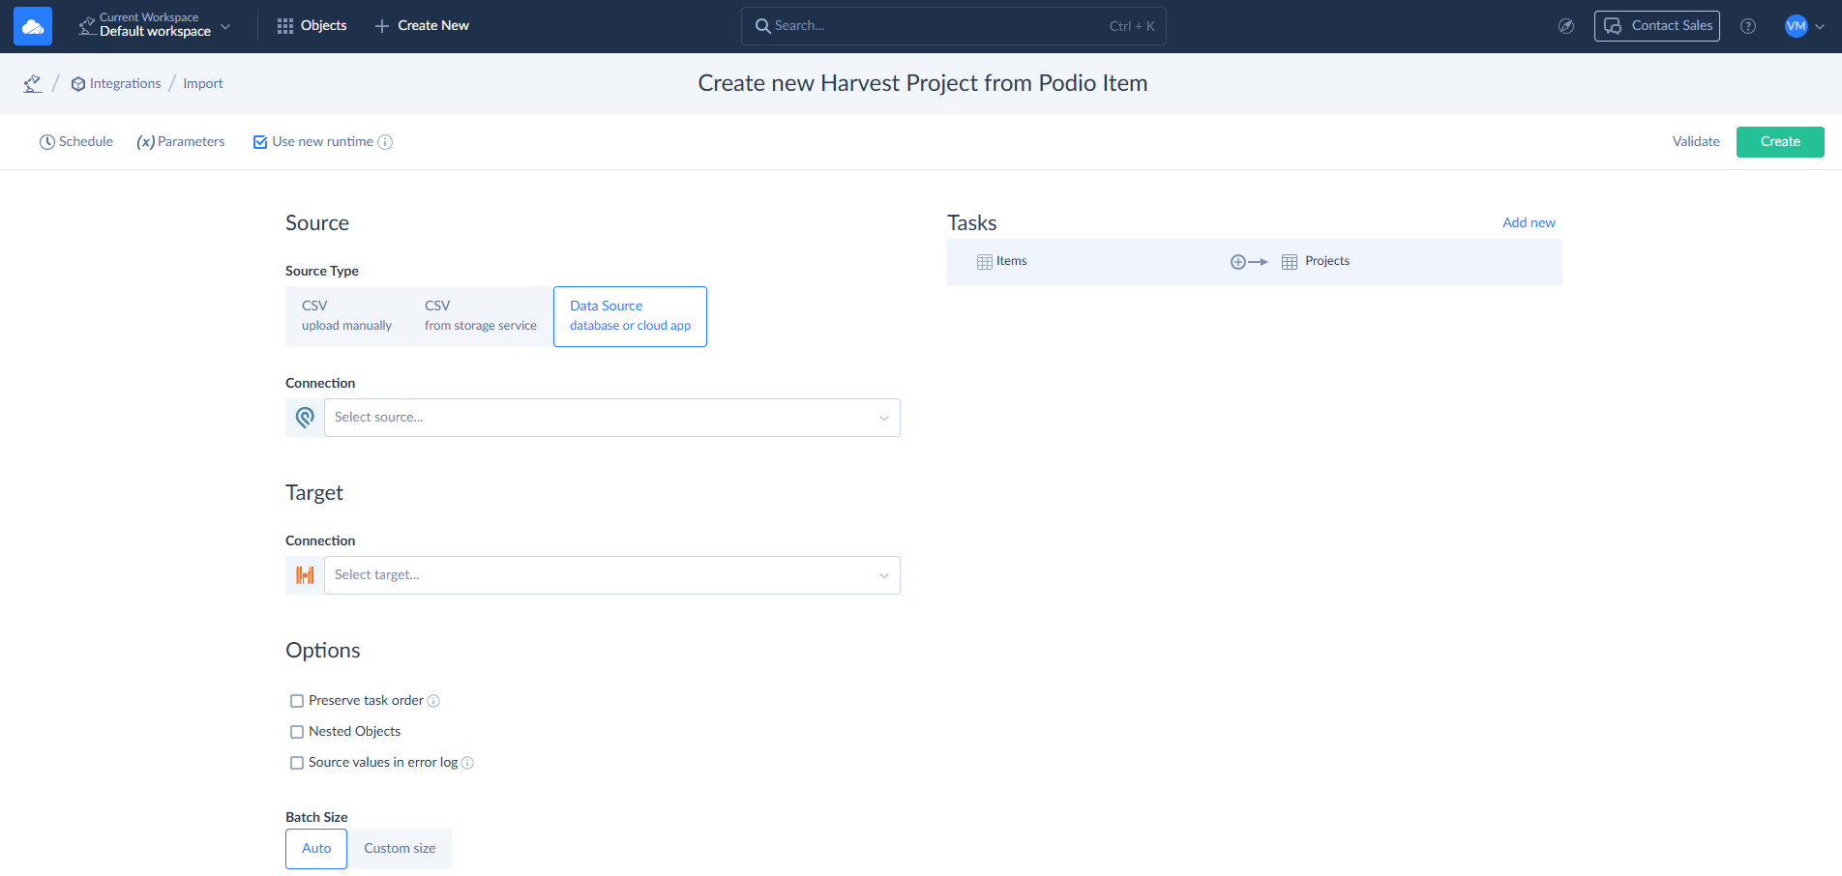Check the Nested Objects option

point(297,732)
